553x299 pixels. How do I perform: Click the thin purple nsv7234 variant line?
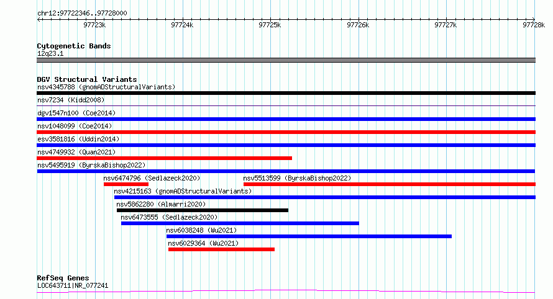click(x=286, y=105)
